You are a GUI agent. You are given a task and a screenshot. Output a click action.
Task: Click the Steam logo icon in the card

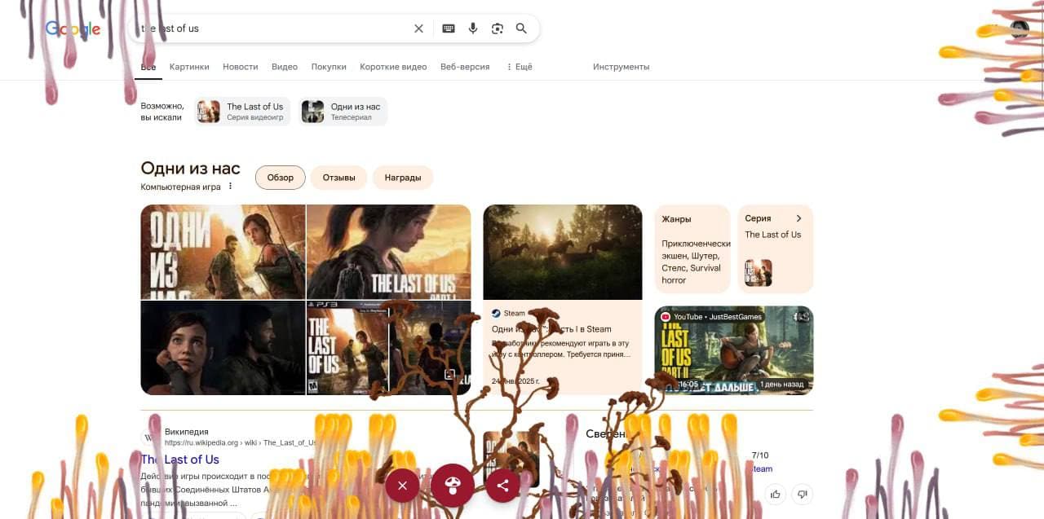496,313
